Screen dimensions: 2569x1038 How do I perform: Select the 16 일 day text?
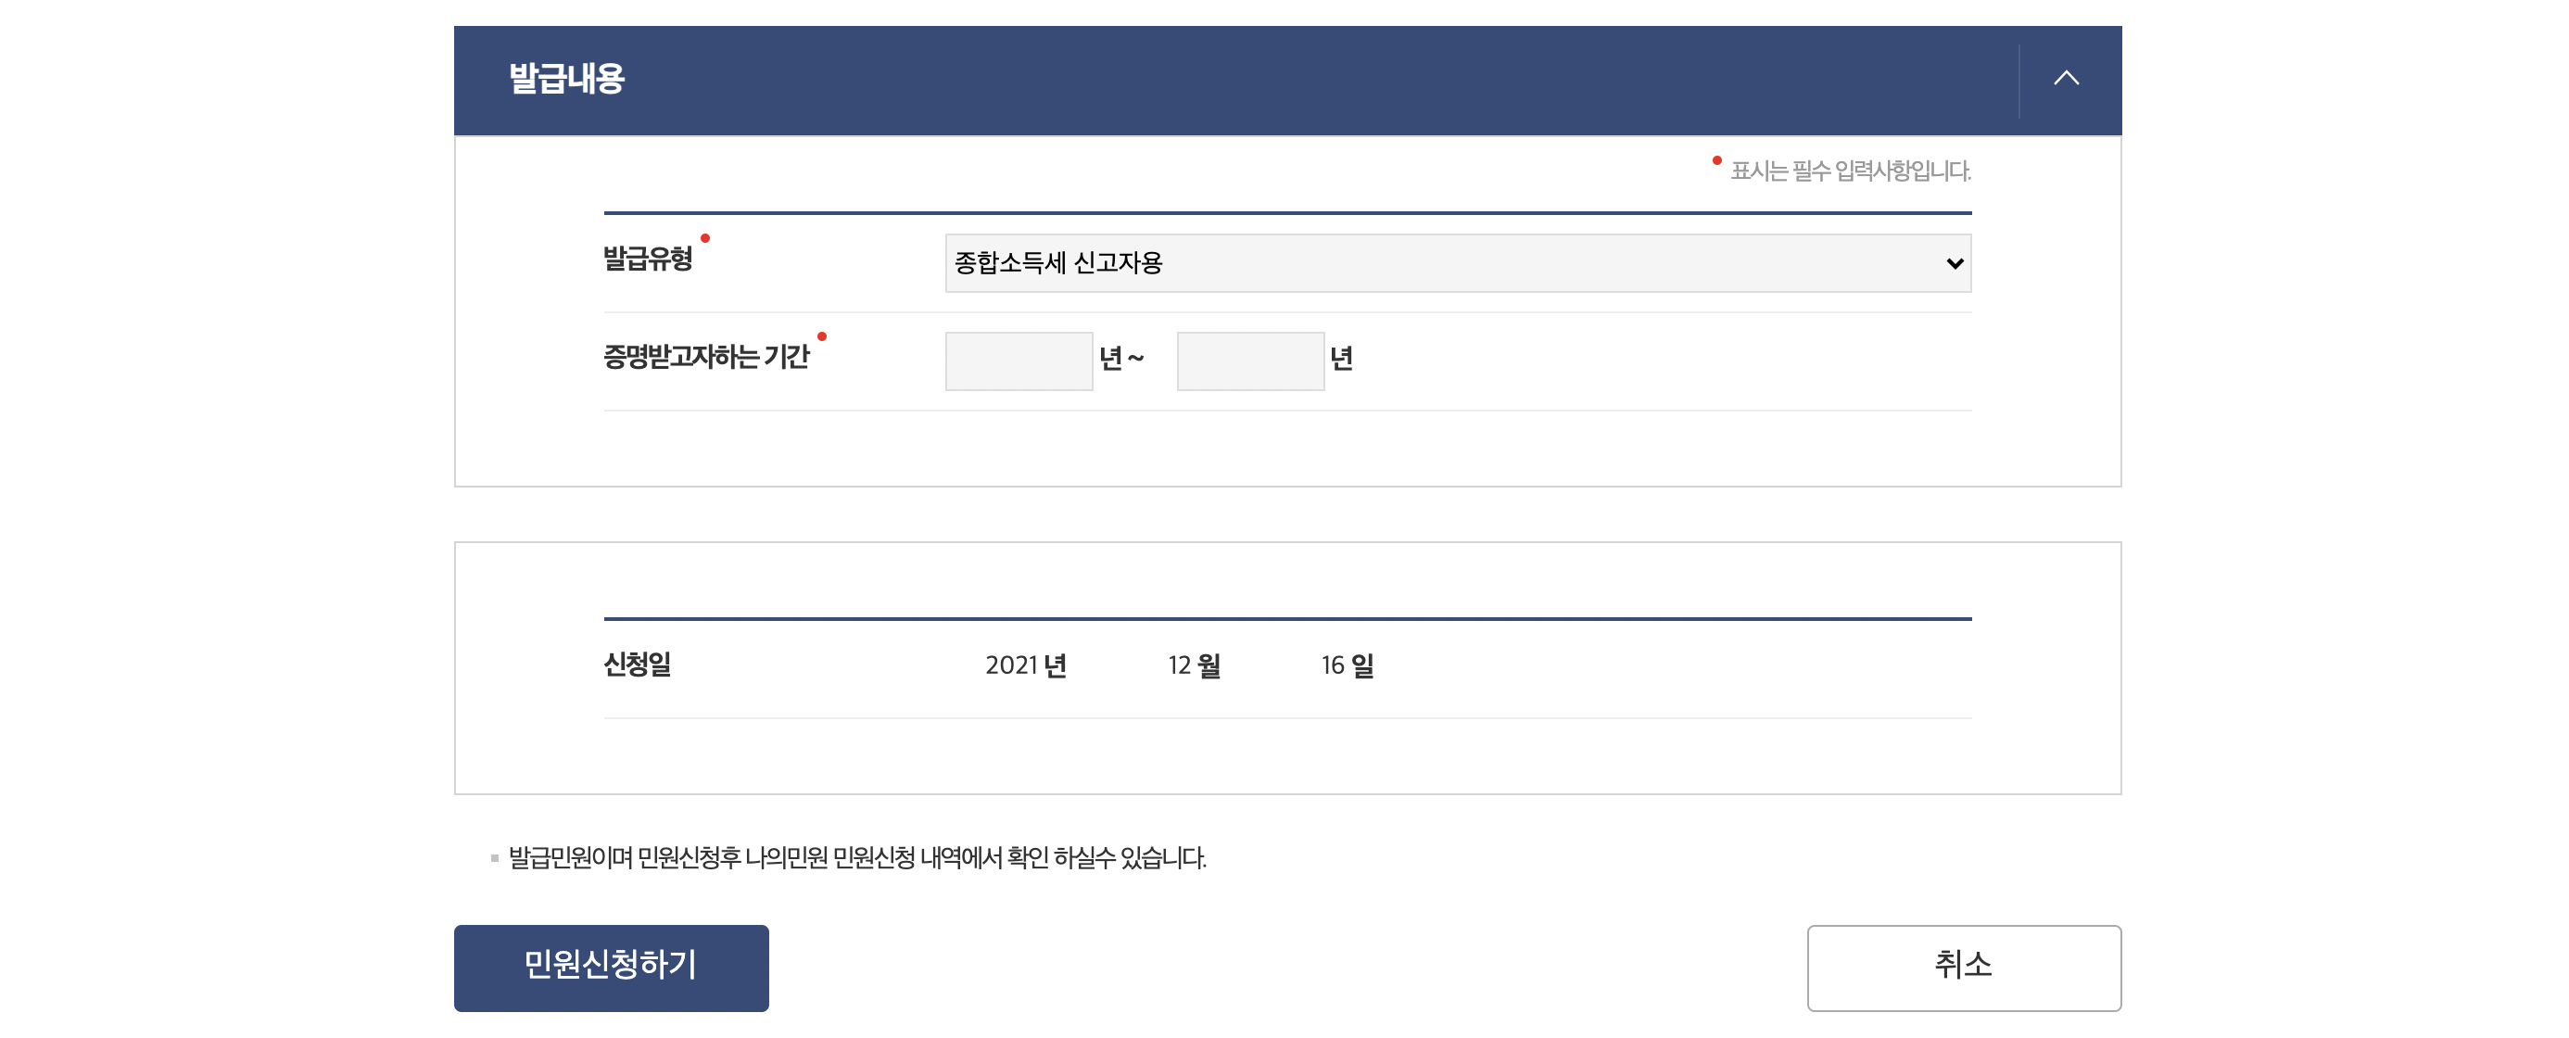[1348, 665]
